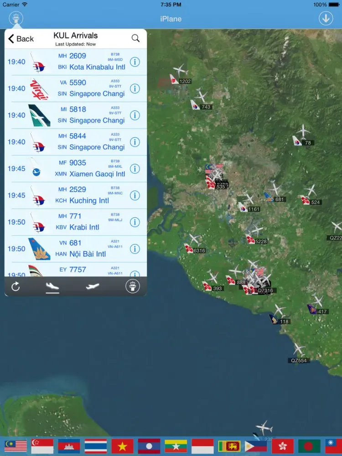This screenshot has width=342, height=456.
Task: Go back from KUL Arrivals
Action: (21, 39)
